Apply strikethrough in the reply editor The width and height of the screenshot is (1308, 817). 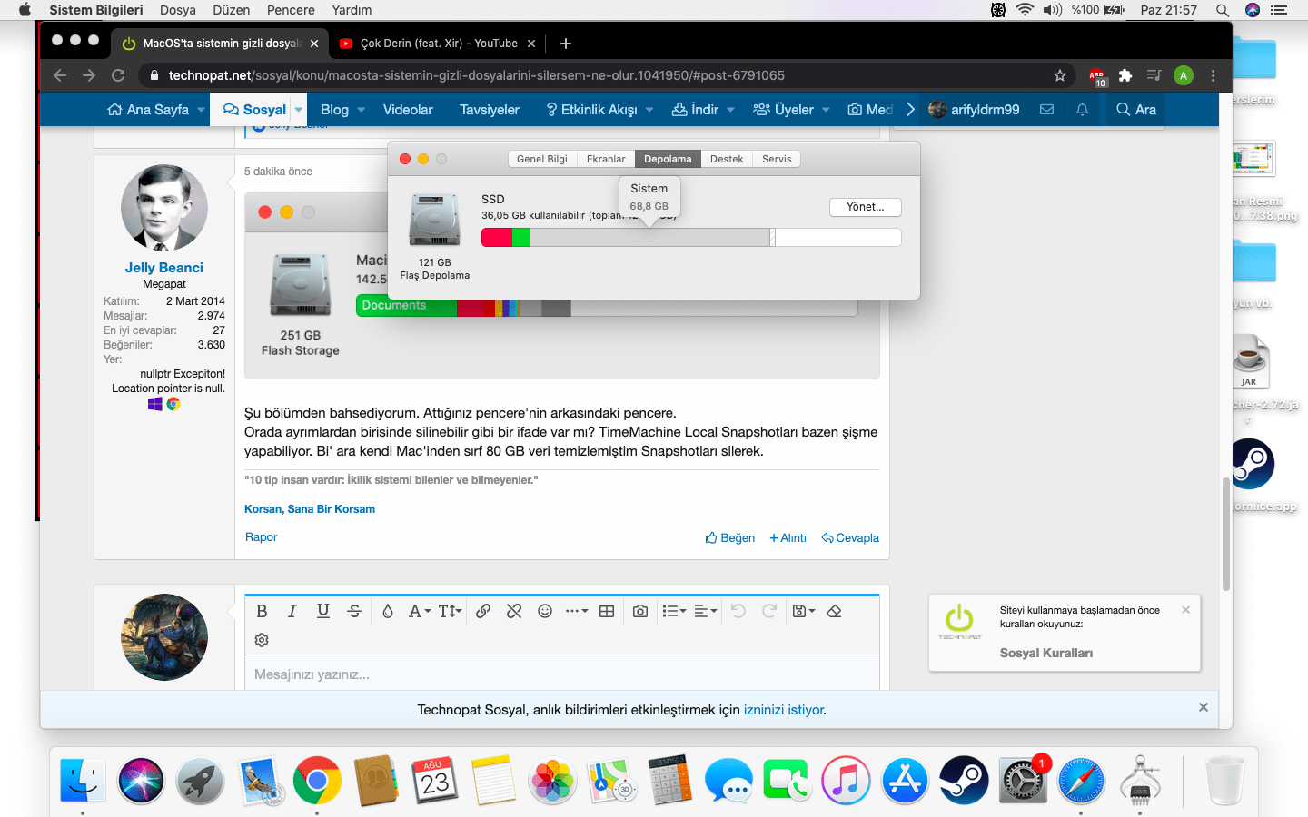pyautogui.click(x=354, y=611)
